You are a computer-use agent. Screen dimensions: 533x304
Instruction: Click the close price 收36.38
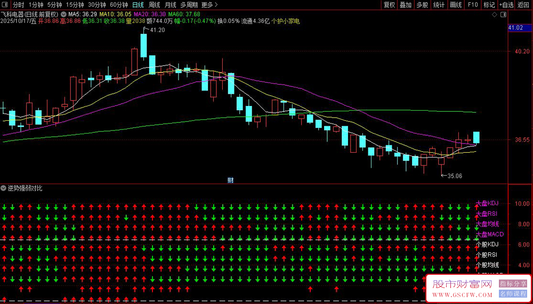tap(114, 21)
